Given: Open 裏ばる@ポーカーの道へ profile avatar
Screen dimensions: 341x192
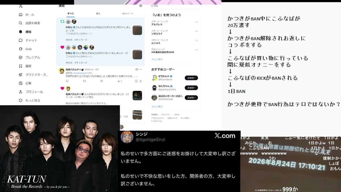Looking at the screenshot, I should (x=155, y=98).
